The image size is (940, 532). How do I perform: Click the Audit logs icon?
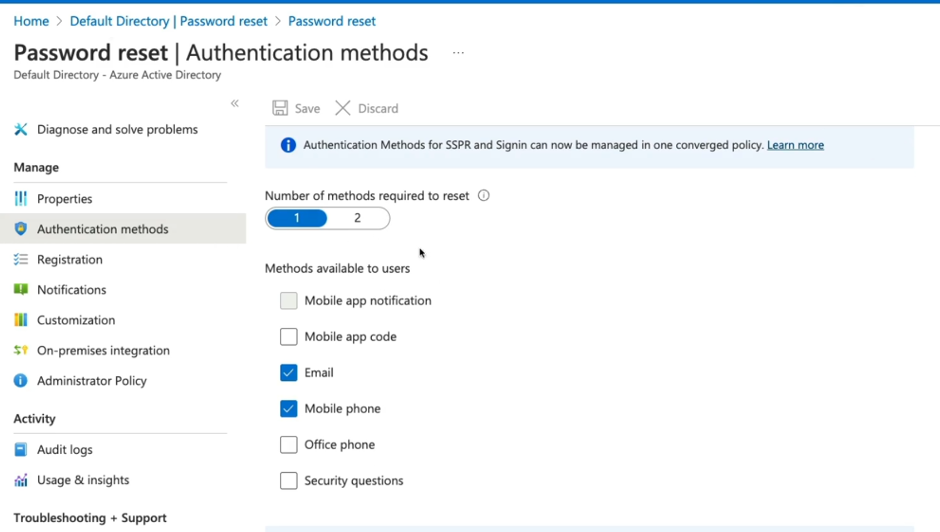tap(21, 449)
